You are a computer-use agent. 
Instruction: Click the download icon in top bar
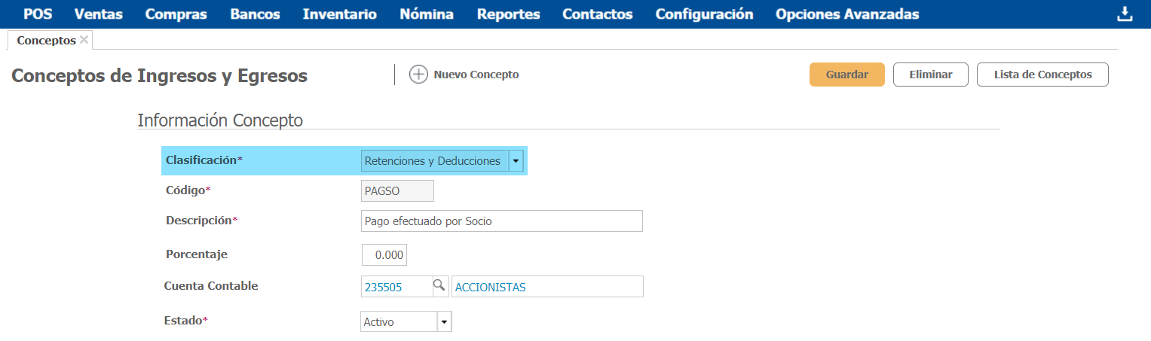click(x=1124, y=14)
